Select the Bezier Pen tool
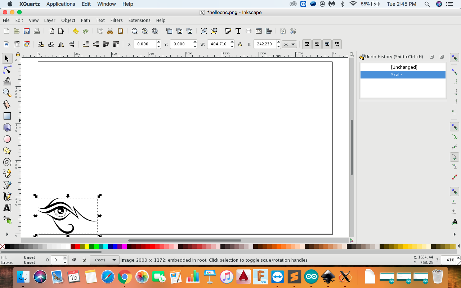 click(7, 185)
